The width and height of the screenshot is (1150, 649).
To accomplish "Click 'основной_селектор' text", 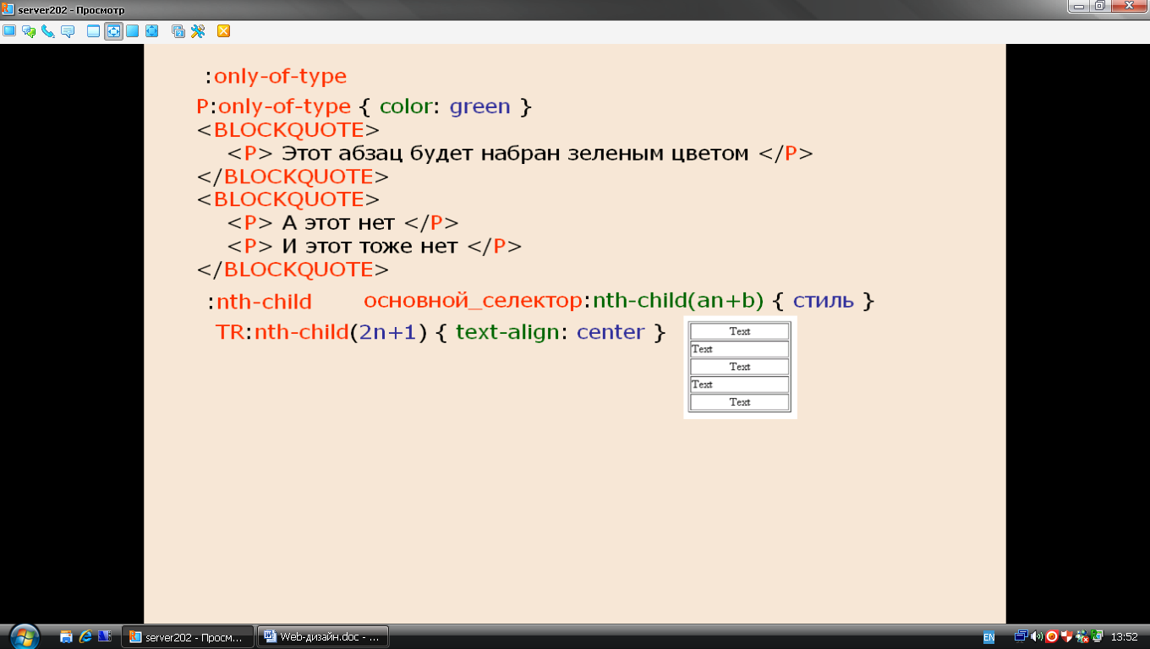I will tap(474, 301).
